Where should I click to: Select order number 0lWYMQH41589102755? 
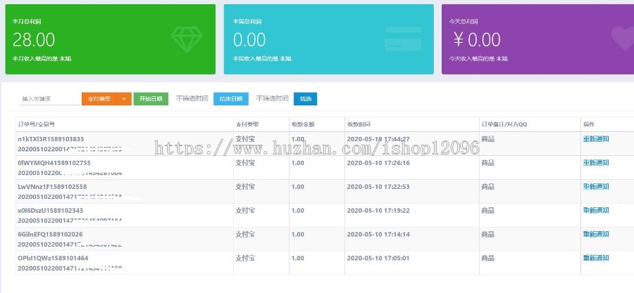(54, 163)
